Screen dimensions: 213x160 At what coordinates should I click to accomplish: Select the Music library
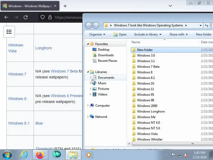[x=102, y=83]
